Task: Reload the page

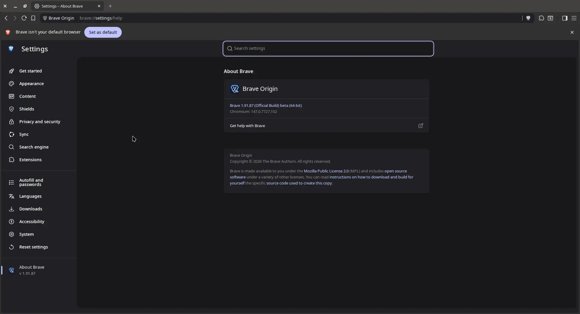Action: point(24,18)
